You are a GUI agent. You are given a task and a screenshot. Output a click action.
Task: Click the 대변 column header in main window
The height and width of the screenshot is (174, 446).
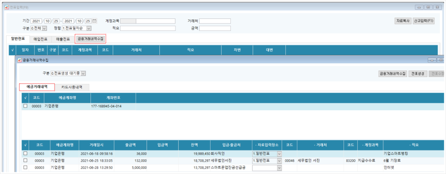[x=269, y=50]
